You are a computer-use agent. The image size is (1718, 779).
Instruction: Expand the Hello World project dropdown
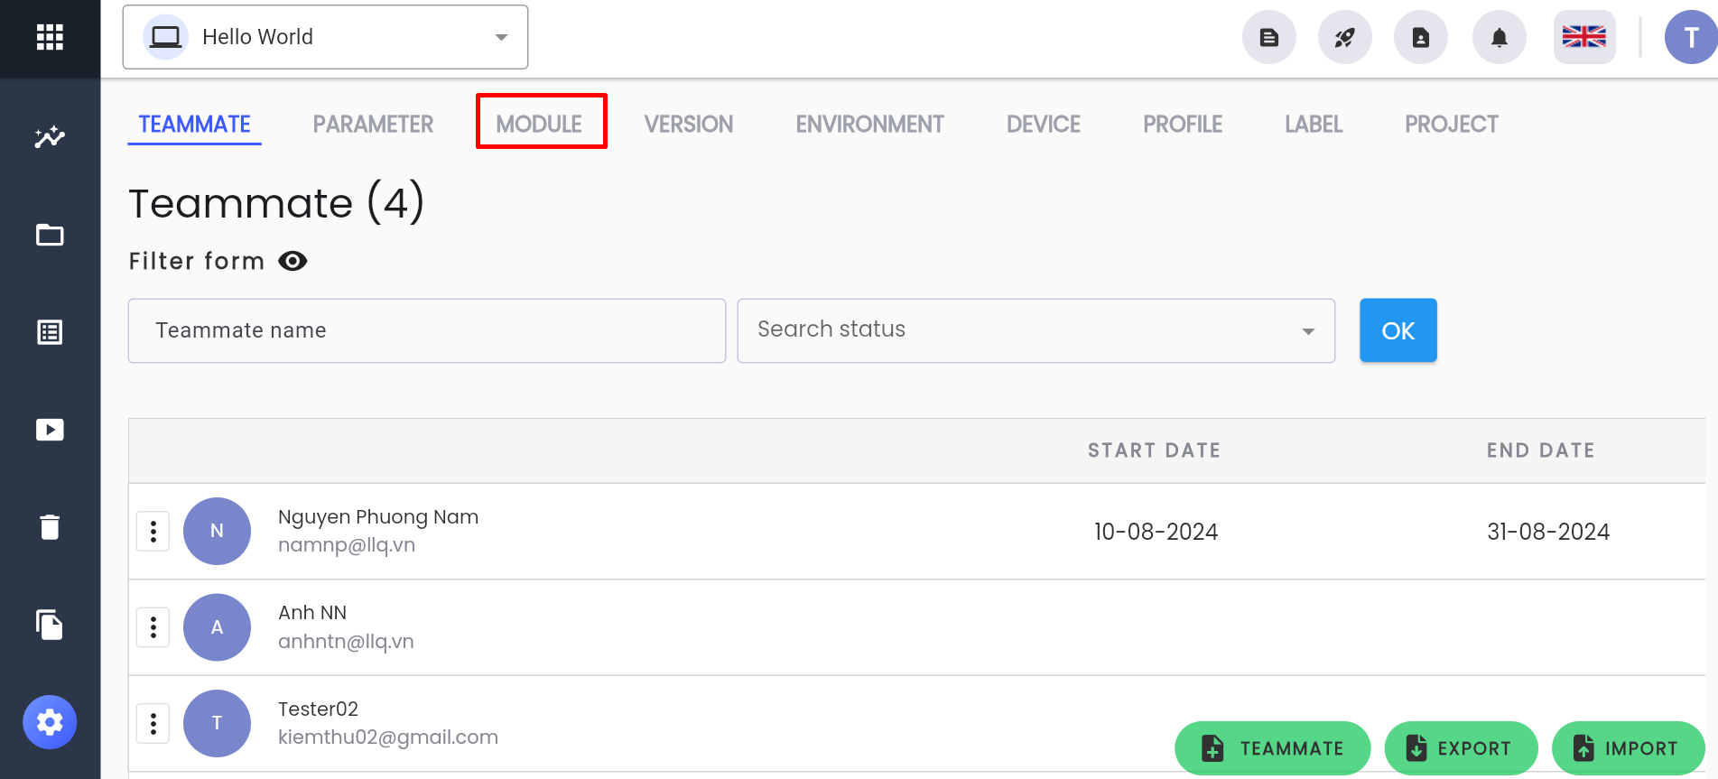point(325,37)
